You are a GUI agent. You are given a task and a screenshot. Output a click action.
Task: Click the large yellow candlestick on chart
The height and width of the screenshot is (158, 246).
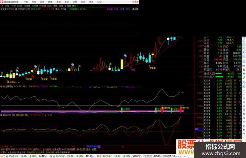point(122,64)
